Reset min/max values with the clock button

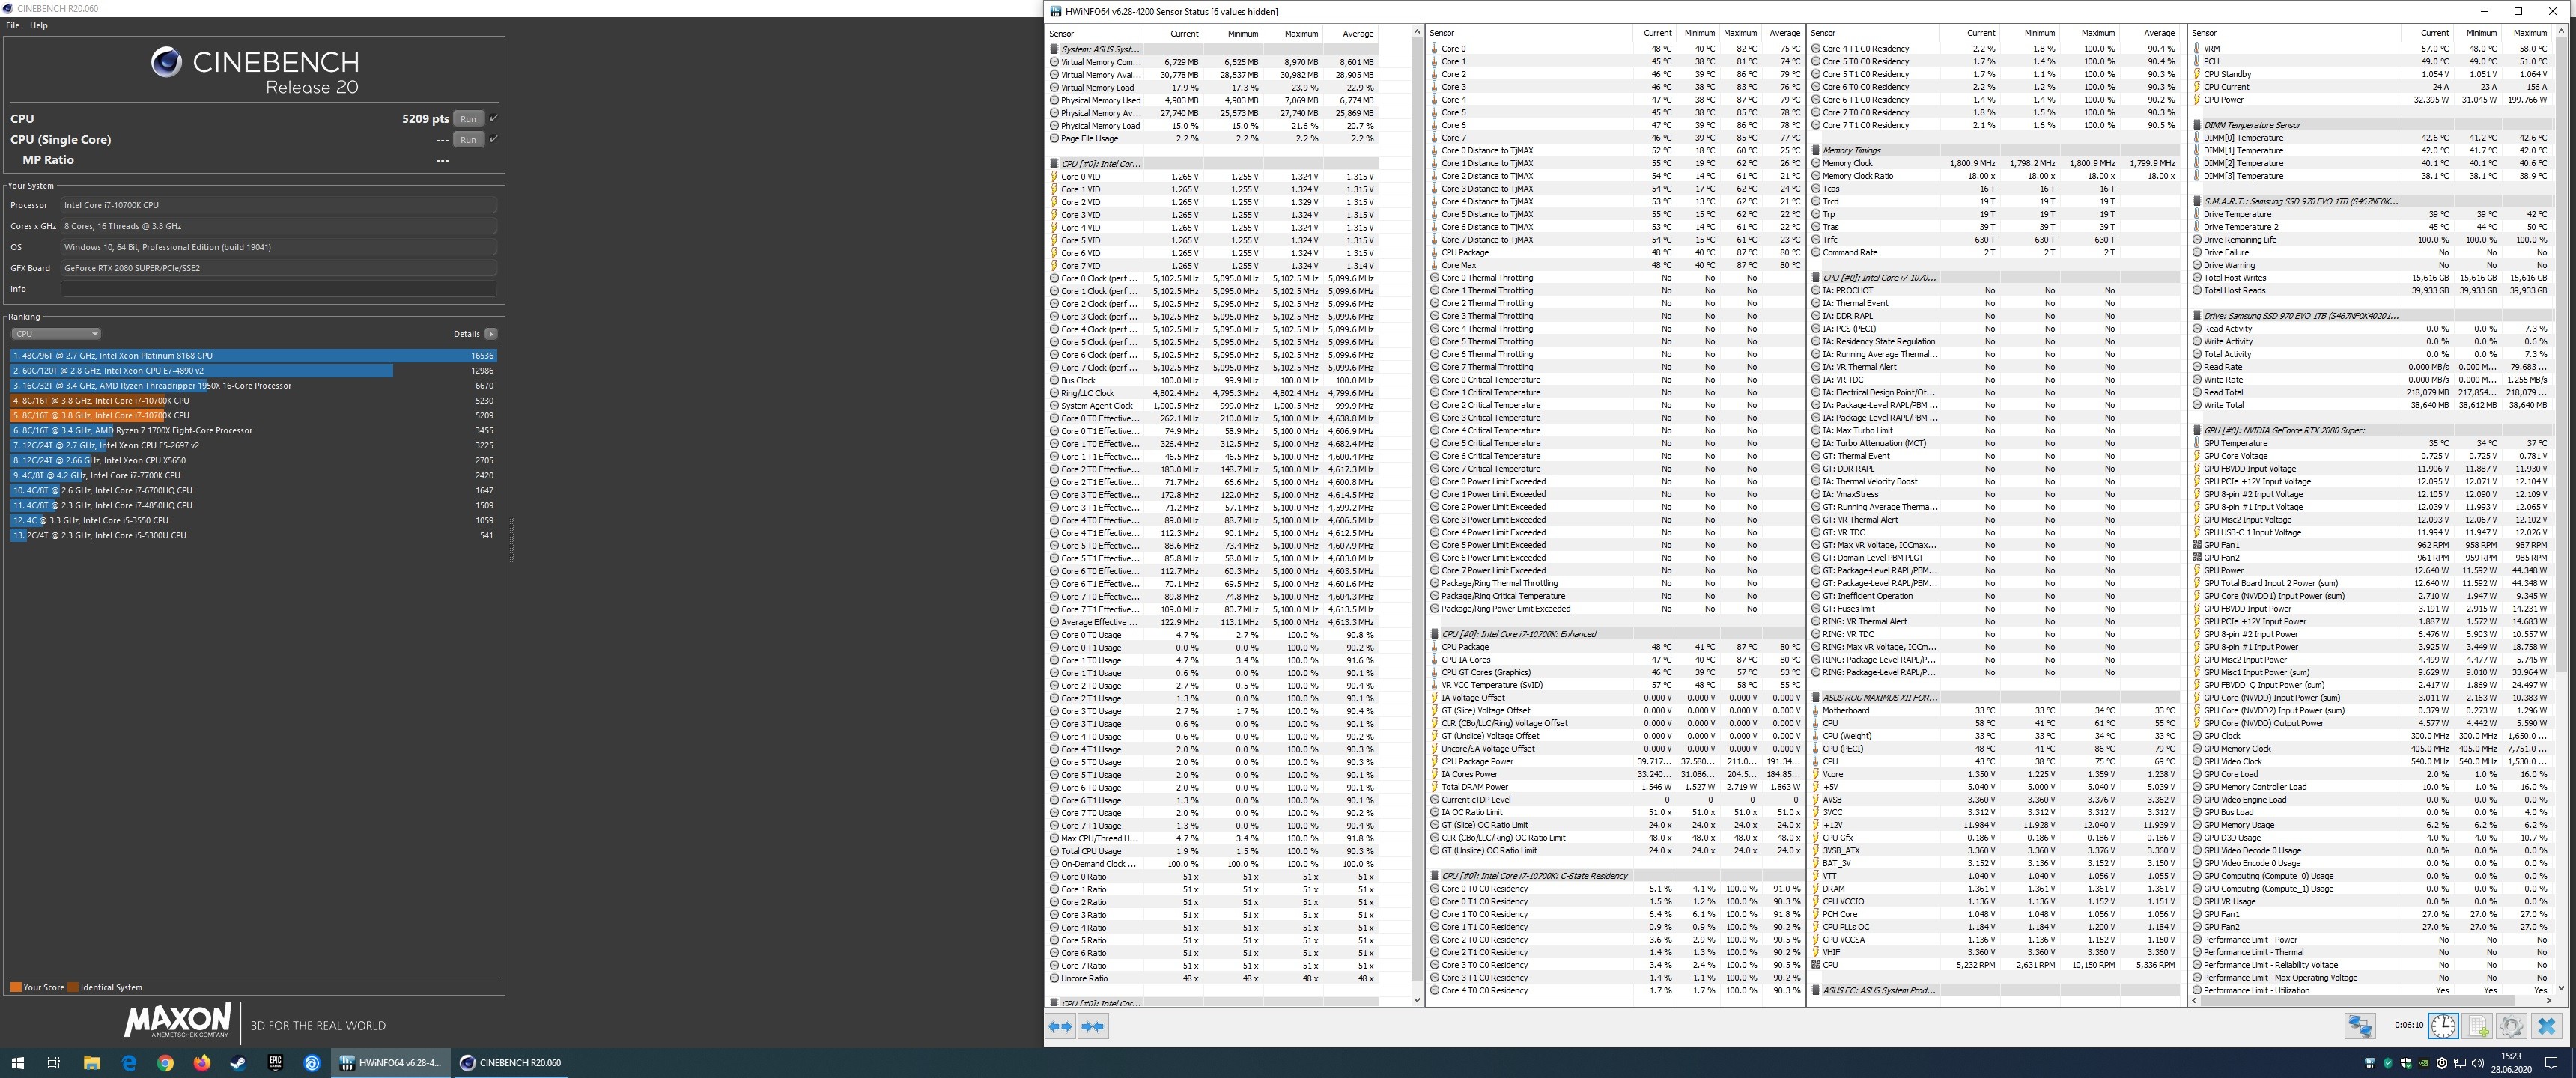(2444, 1026)
